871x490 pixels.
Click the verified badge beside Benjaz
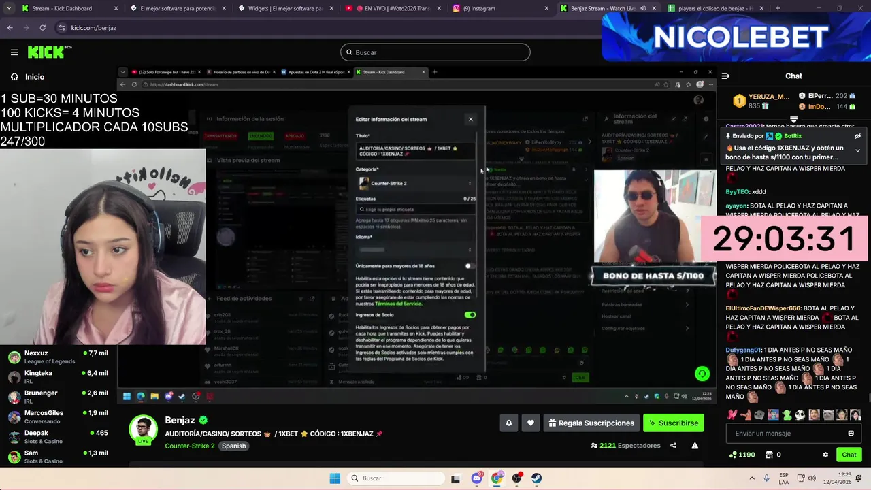pos(203,421)
